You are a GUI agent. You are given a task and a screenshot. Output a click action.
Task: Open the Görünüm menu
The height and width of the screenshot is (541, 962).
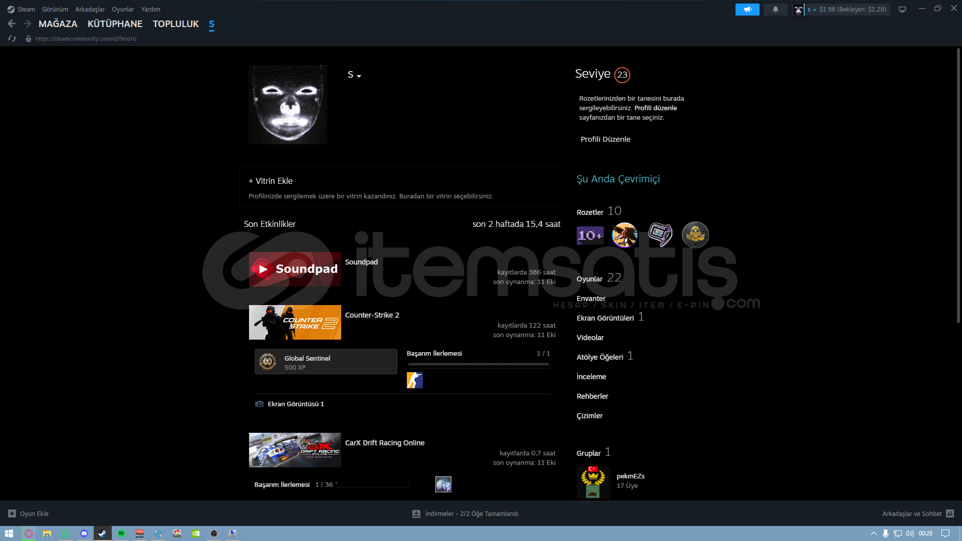point(55,10)
